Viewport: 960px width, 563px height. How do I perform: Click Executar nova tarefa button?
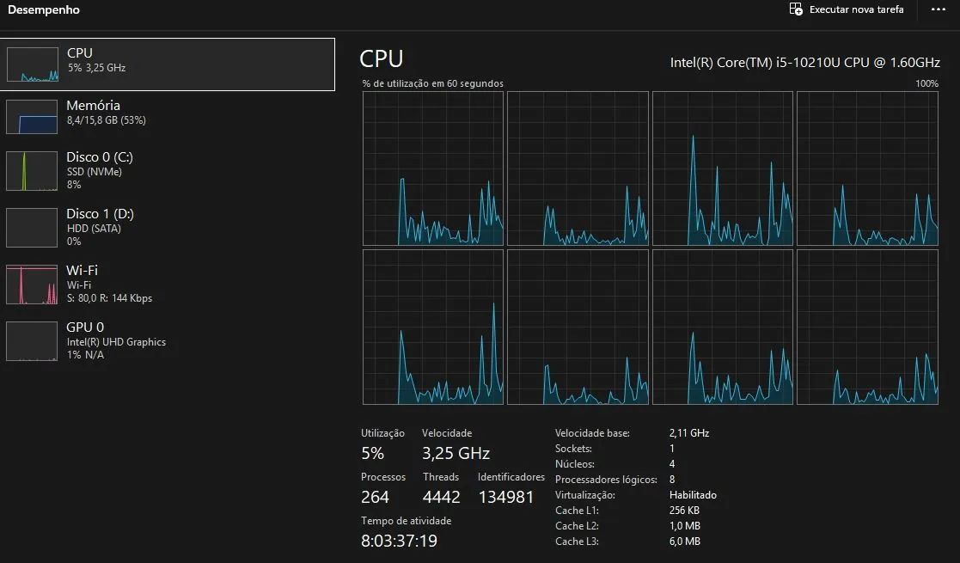pyautogui.click(x=847, y=9)
